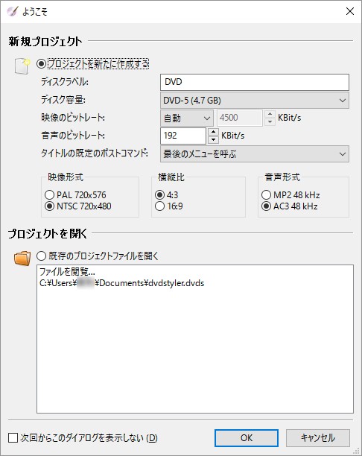The height and width of the screenshot is (456, 362).
Task: Click the orange open-folder icon
Action: (22, 258)
